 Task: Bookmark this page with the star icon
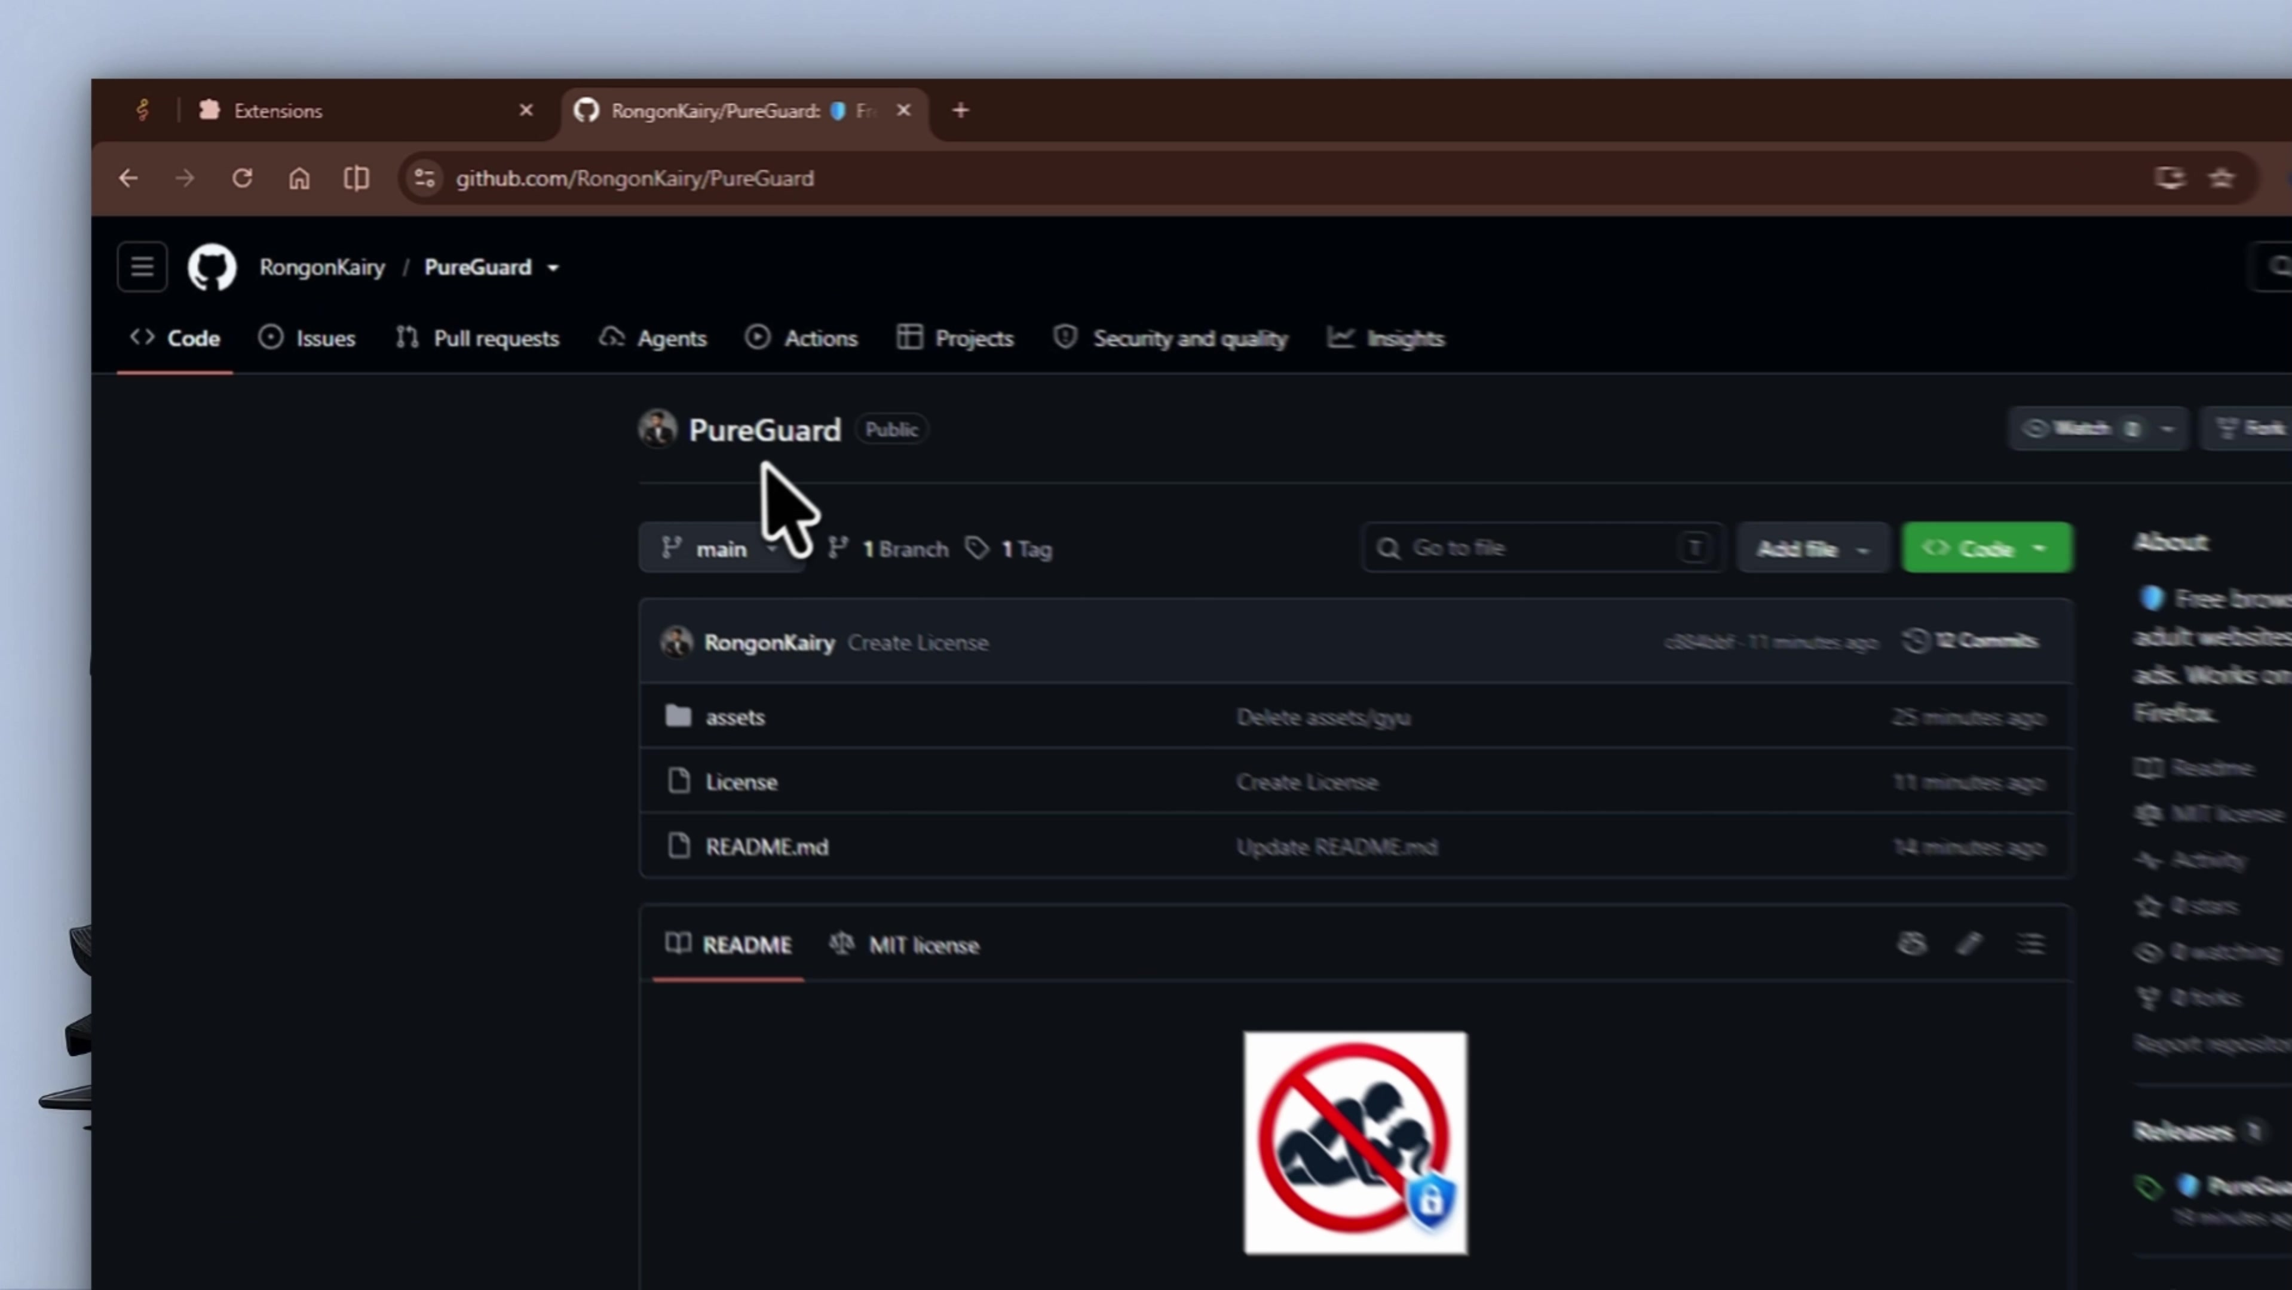pyautogui.click(x=2221, y=179)
